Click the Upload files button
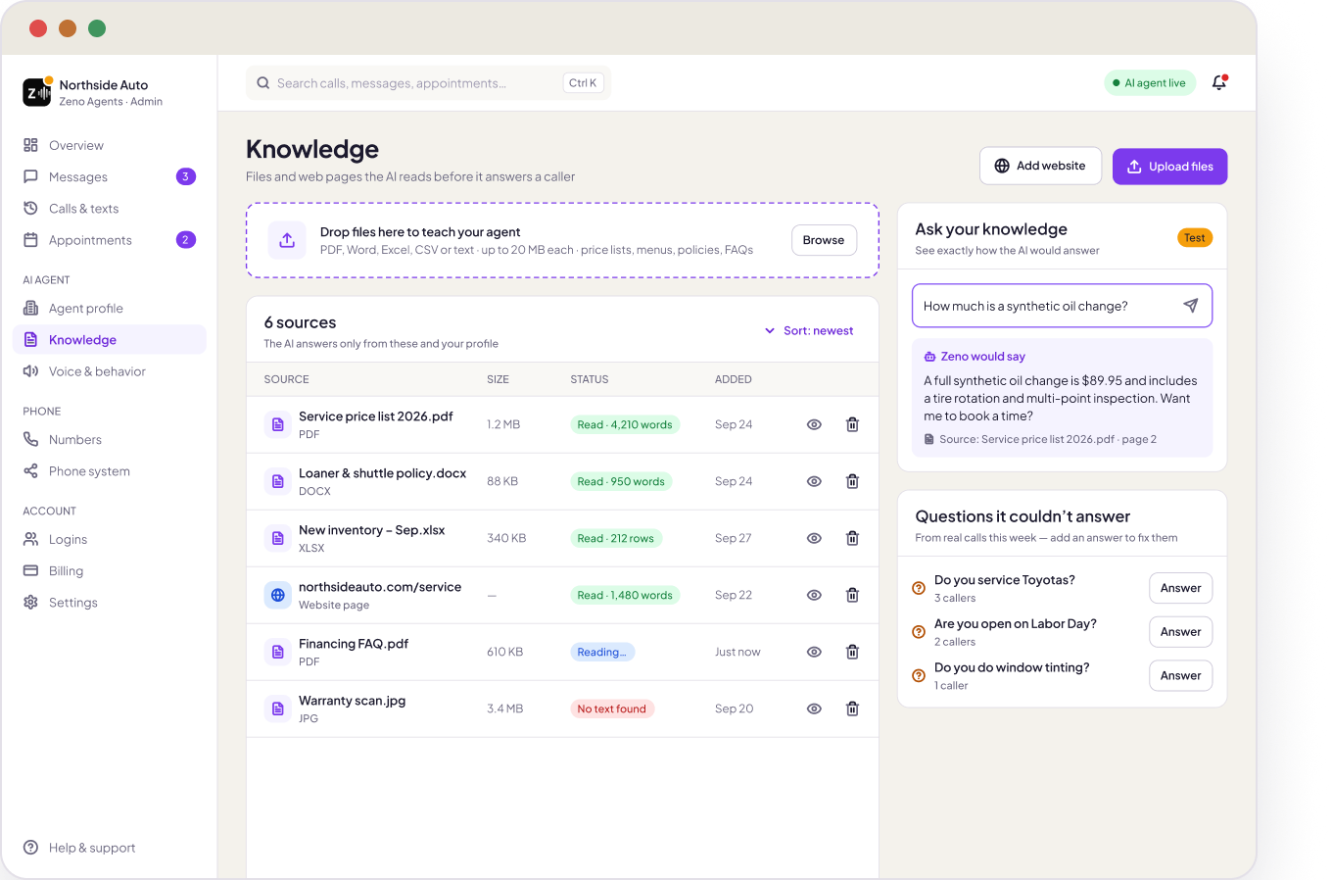Image resolution: width=1332 pixels, height=880 pixels. [1169, 167]
